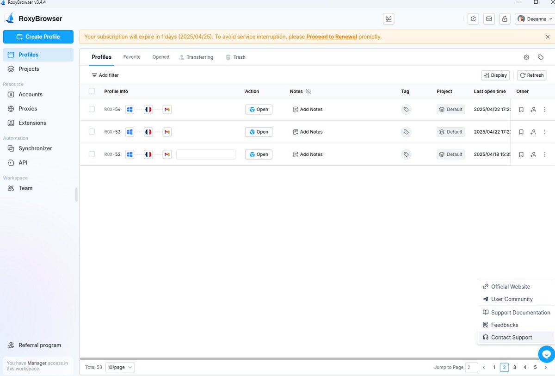Select all profiles with header checkbox

[92, 91]
